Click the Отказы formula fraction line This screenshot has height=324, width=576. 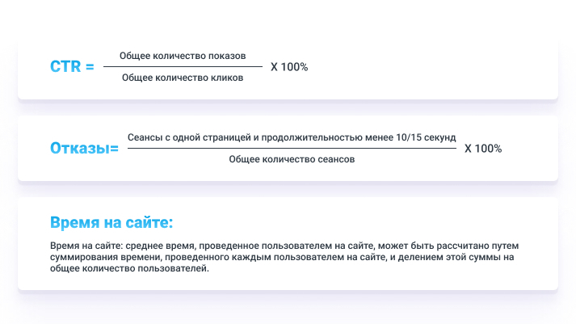click(292, 149)
